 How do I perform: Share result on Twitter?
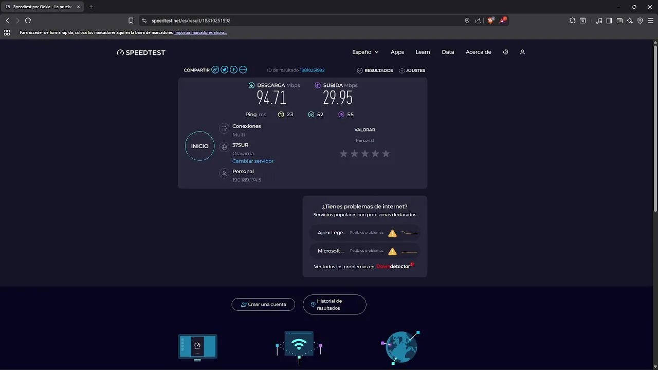[x=224, y=70]
